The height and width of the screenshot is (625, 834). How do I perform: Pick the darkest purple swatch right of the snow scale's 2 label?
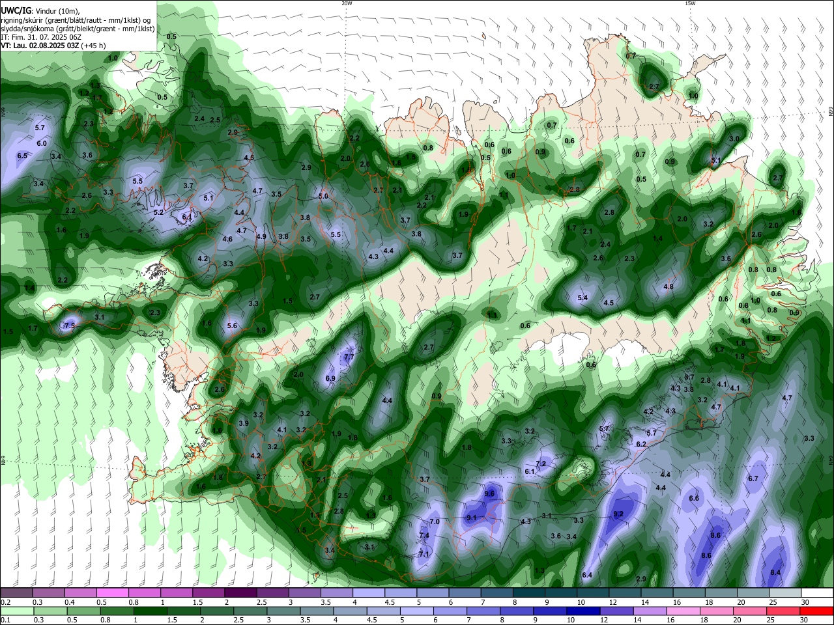click(240, 593)
